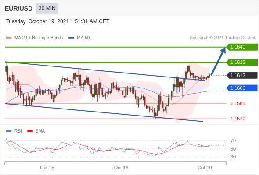Select the MA 20 + Bollinger Bands legend label
This screenshot has width=259, height=175.
[39, 38]
